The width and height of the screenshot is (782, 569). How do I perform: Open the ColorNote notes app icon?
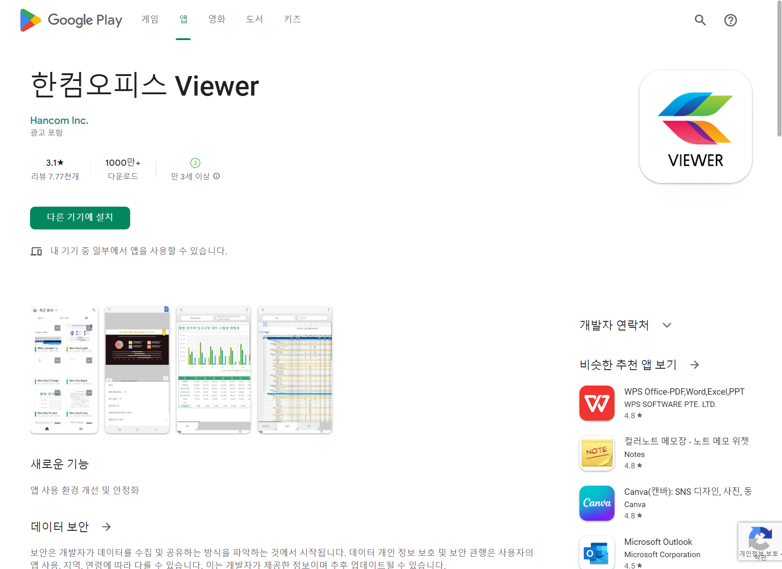597,453
